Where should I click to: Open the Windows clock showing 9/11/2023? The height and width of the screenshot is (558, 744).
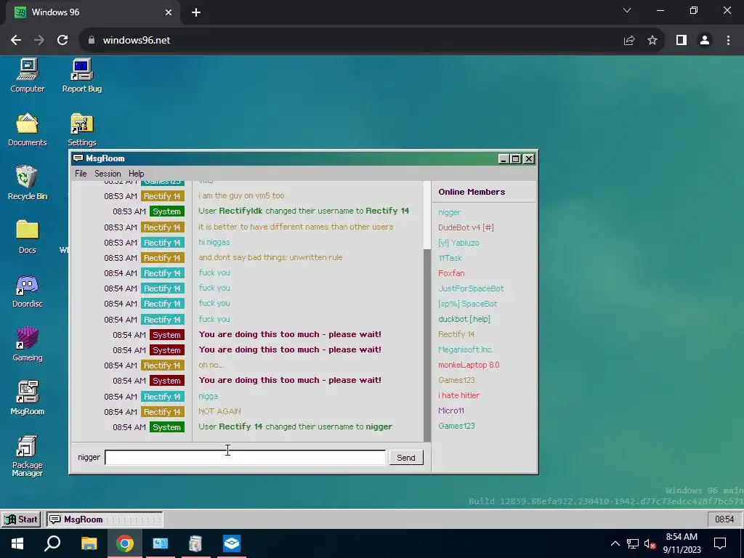coord(682,543)
